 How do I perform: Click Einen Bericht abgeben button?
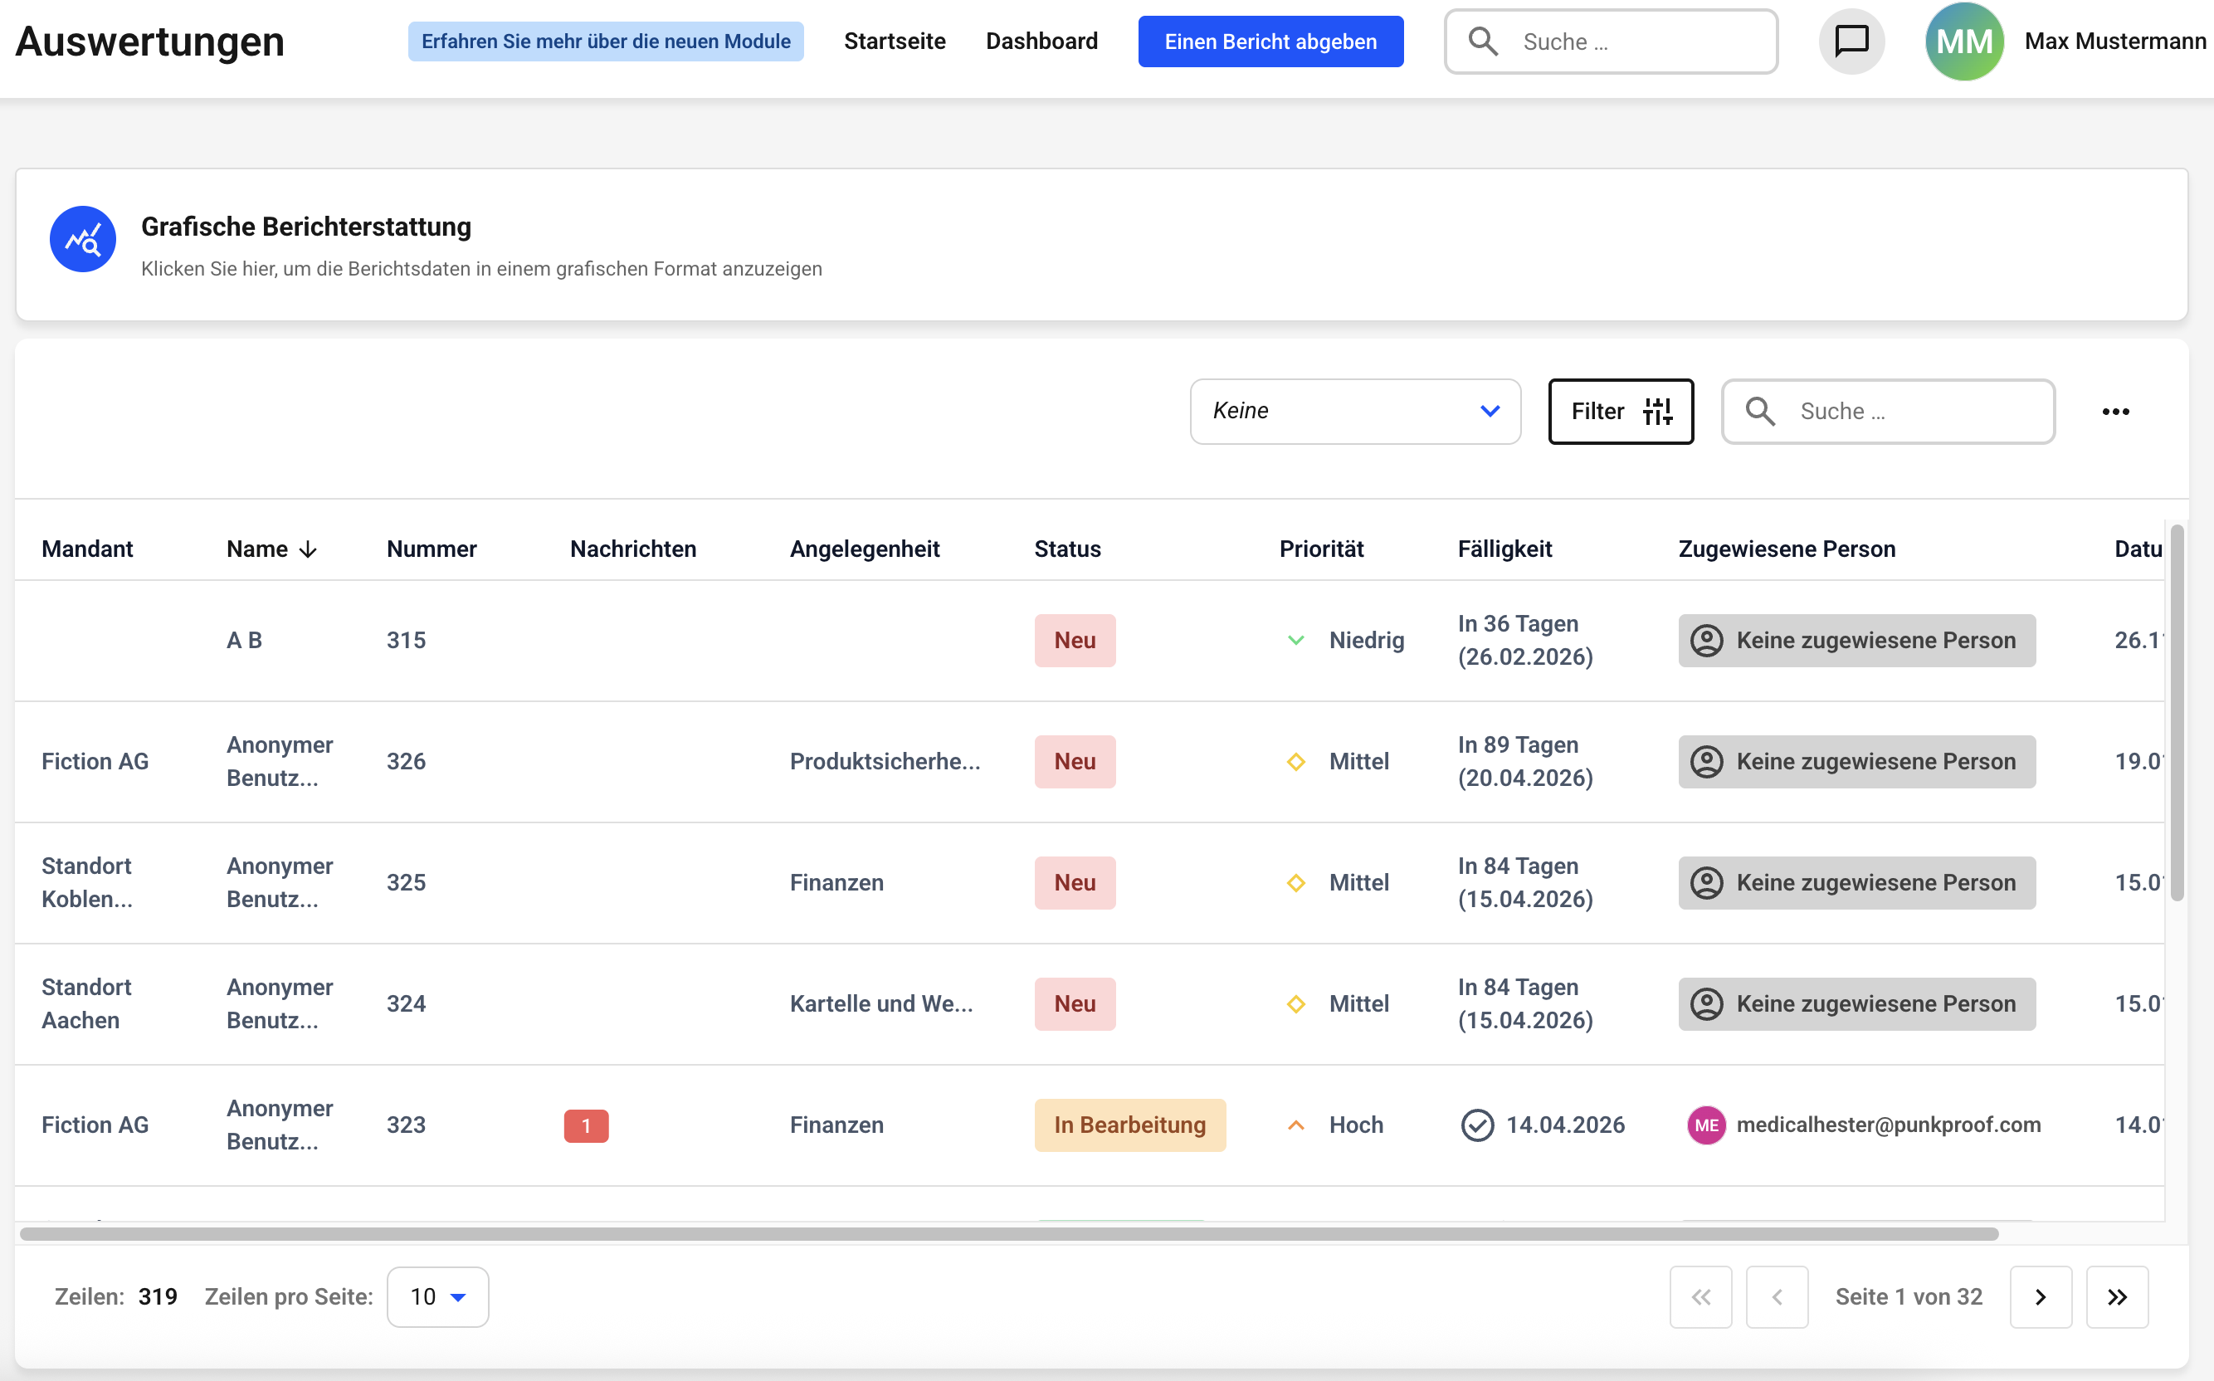point(1270,41)
